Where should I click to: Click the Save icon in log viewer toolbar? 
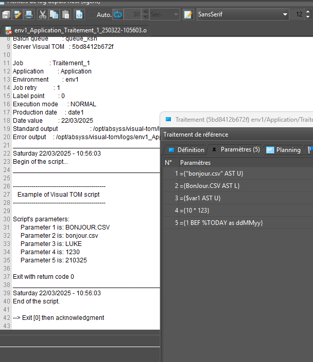pyautogui.click(x=6, y=14)
